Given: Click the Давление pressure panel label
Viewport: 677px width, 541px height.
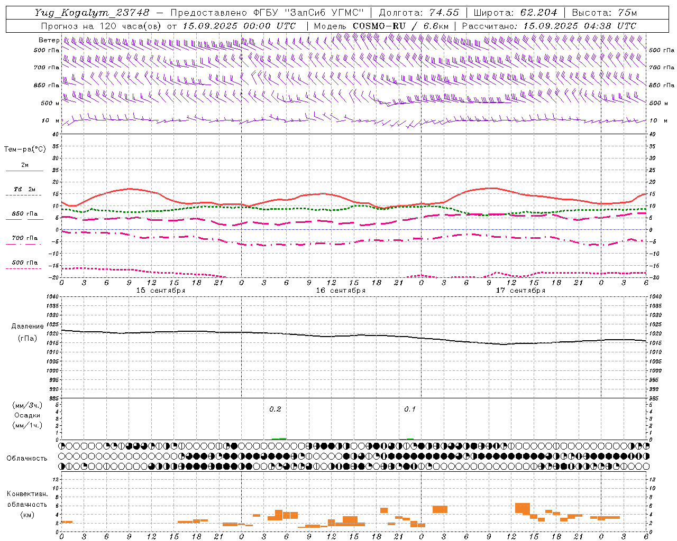Looking at the screenshot, I should pyautogui.click(x=27, y=327).
